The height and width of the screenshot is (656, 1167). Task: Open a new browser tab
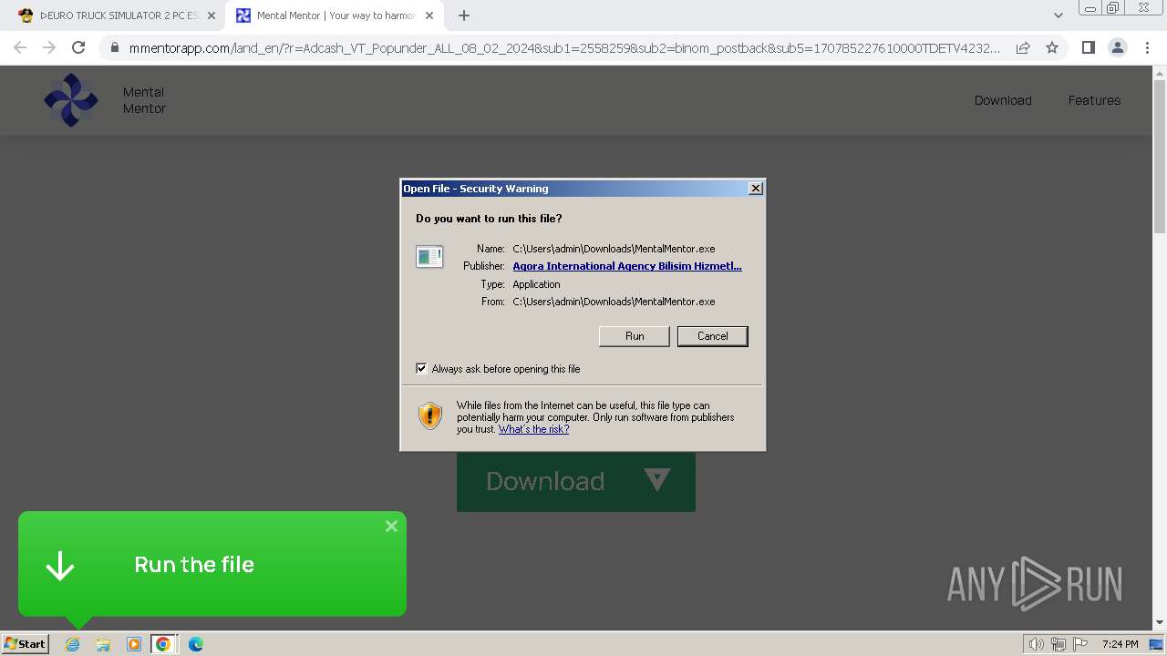pyautogui.click(x=464, y=15)
